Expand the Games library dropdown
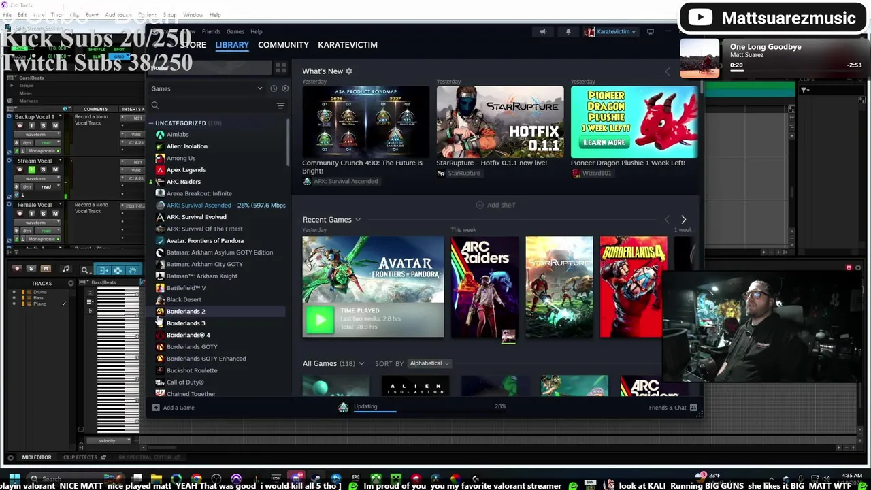This screenshot has height=490, width=871. click(259, 88)
